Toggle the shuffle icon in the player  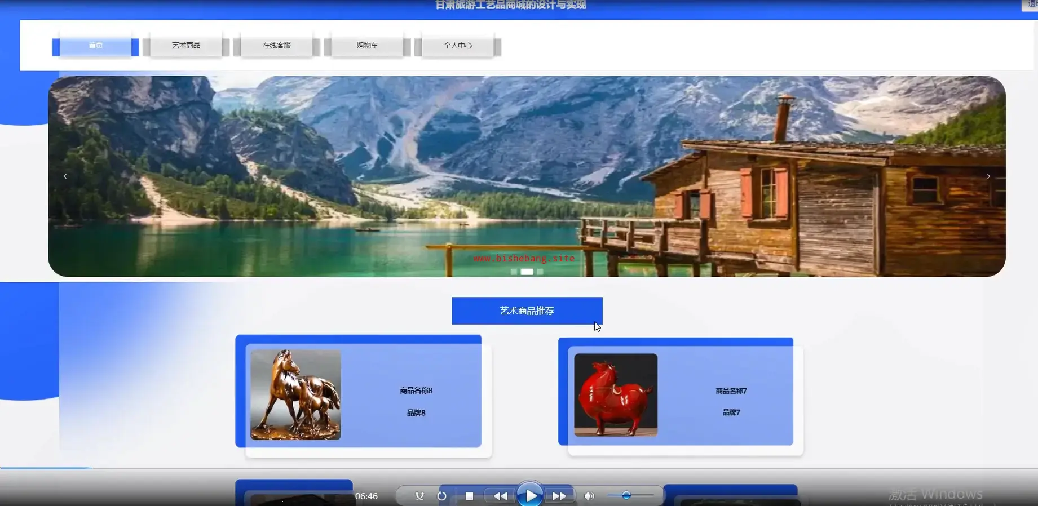419,496
